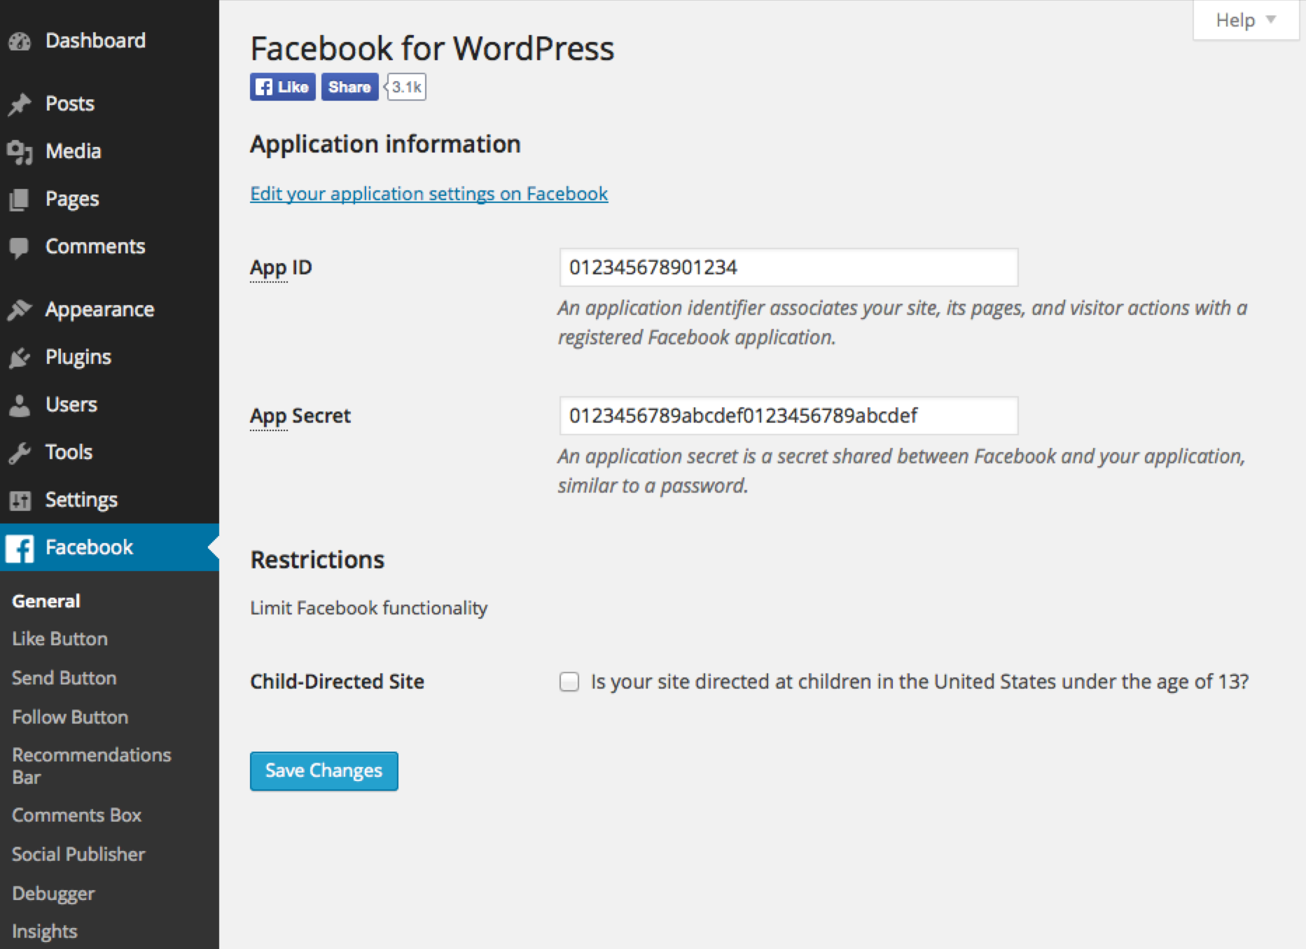Click the Limit Facebook functionality text

point(368,608)
